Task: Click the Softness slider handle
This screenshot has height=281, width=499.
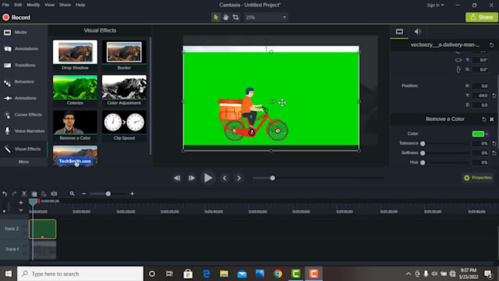Action: pos(423,153)
